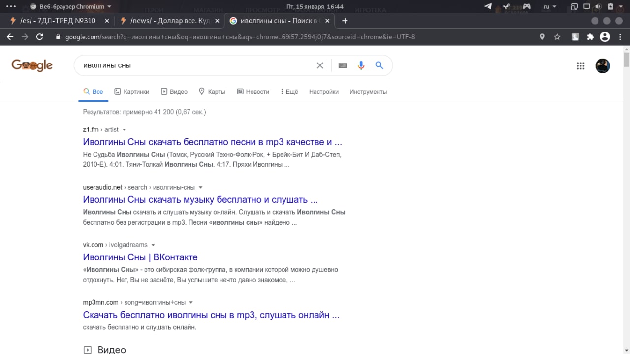The height and width of the screenshot is (354, 630).
Task: Open mp3mn.com Скачать бесплатно иволгины сны link
Action: tap(211, 315)
